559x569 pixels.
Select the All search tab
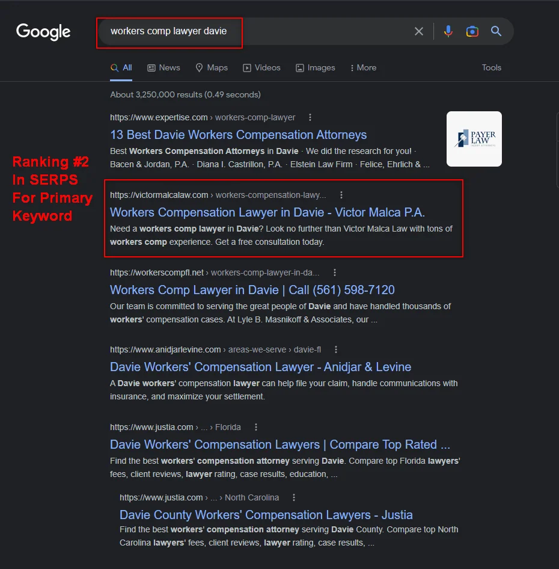point(121,68)
